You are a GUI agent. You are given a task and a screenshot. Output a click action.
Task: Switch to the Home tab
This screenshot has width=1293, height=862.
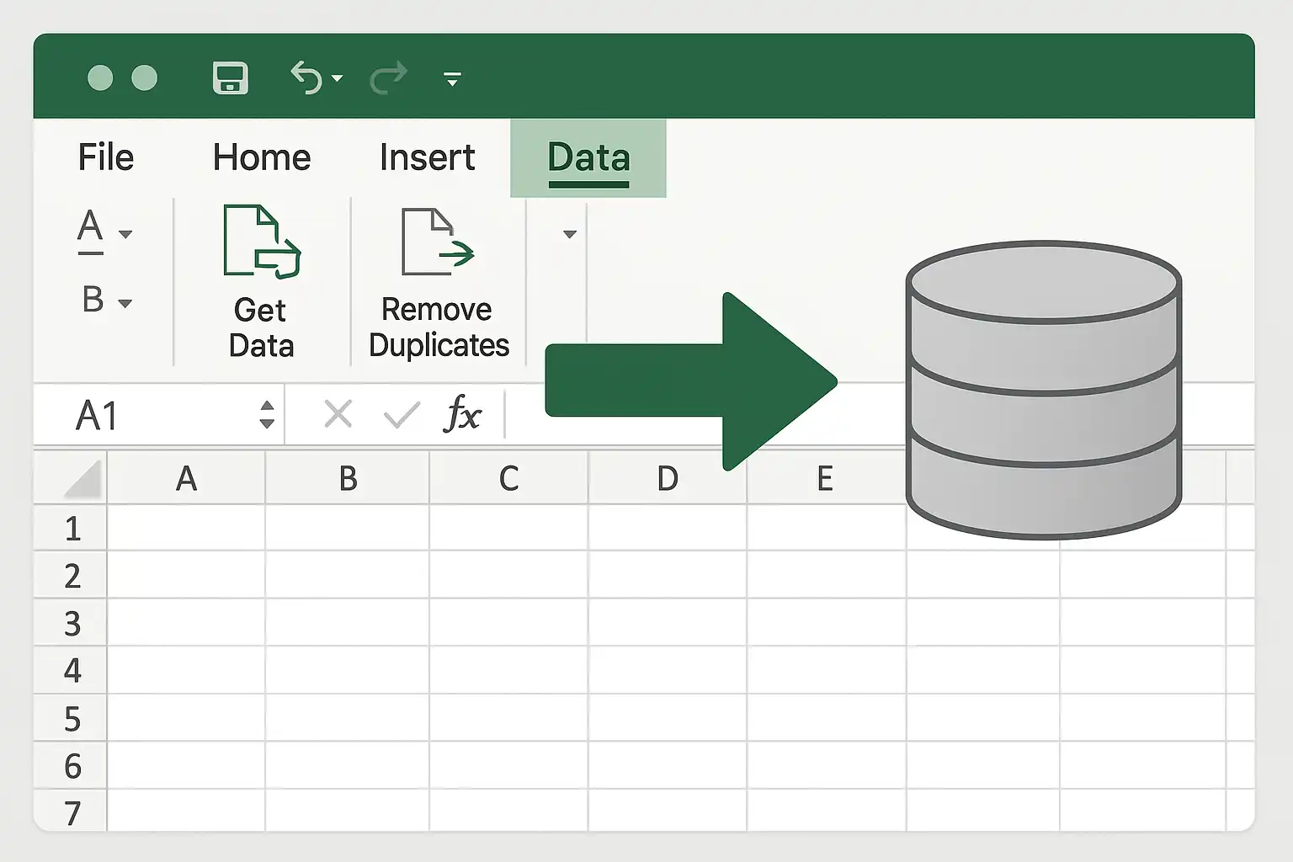pyautogui.click(x=262, y=157)
